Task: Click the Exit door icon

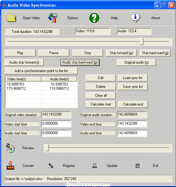Action: pos(137,166)
